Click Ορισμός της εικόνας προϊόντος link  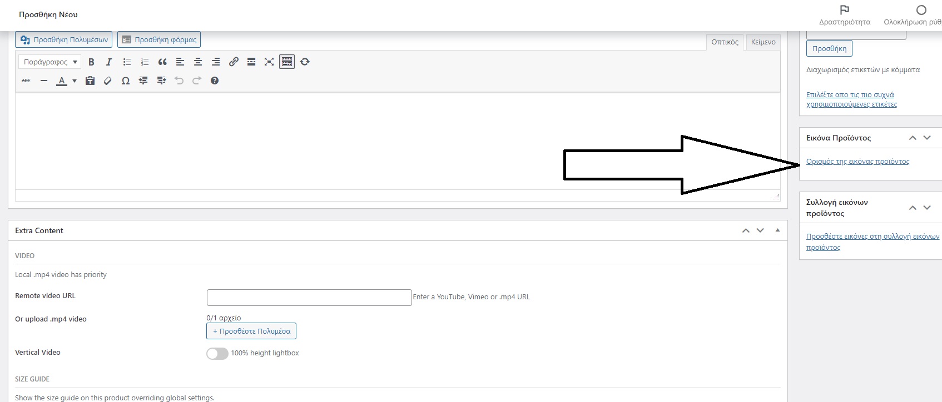tap(857, 162)
